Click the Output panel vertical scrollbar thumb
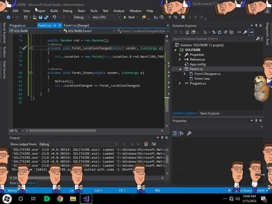 pos(167,159)
